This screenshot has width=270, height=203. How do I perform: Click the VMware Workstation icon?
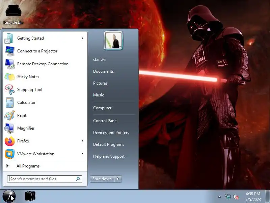coord(10,154)
